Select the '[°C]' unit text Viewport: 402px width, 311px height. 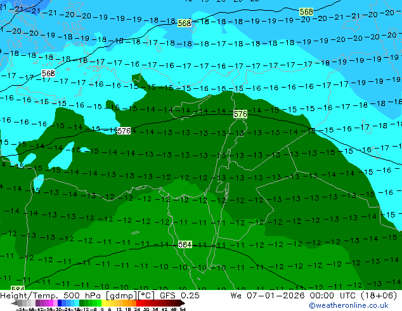pyautogui.click(x=146, y=296)
